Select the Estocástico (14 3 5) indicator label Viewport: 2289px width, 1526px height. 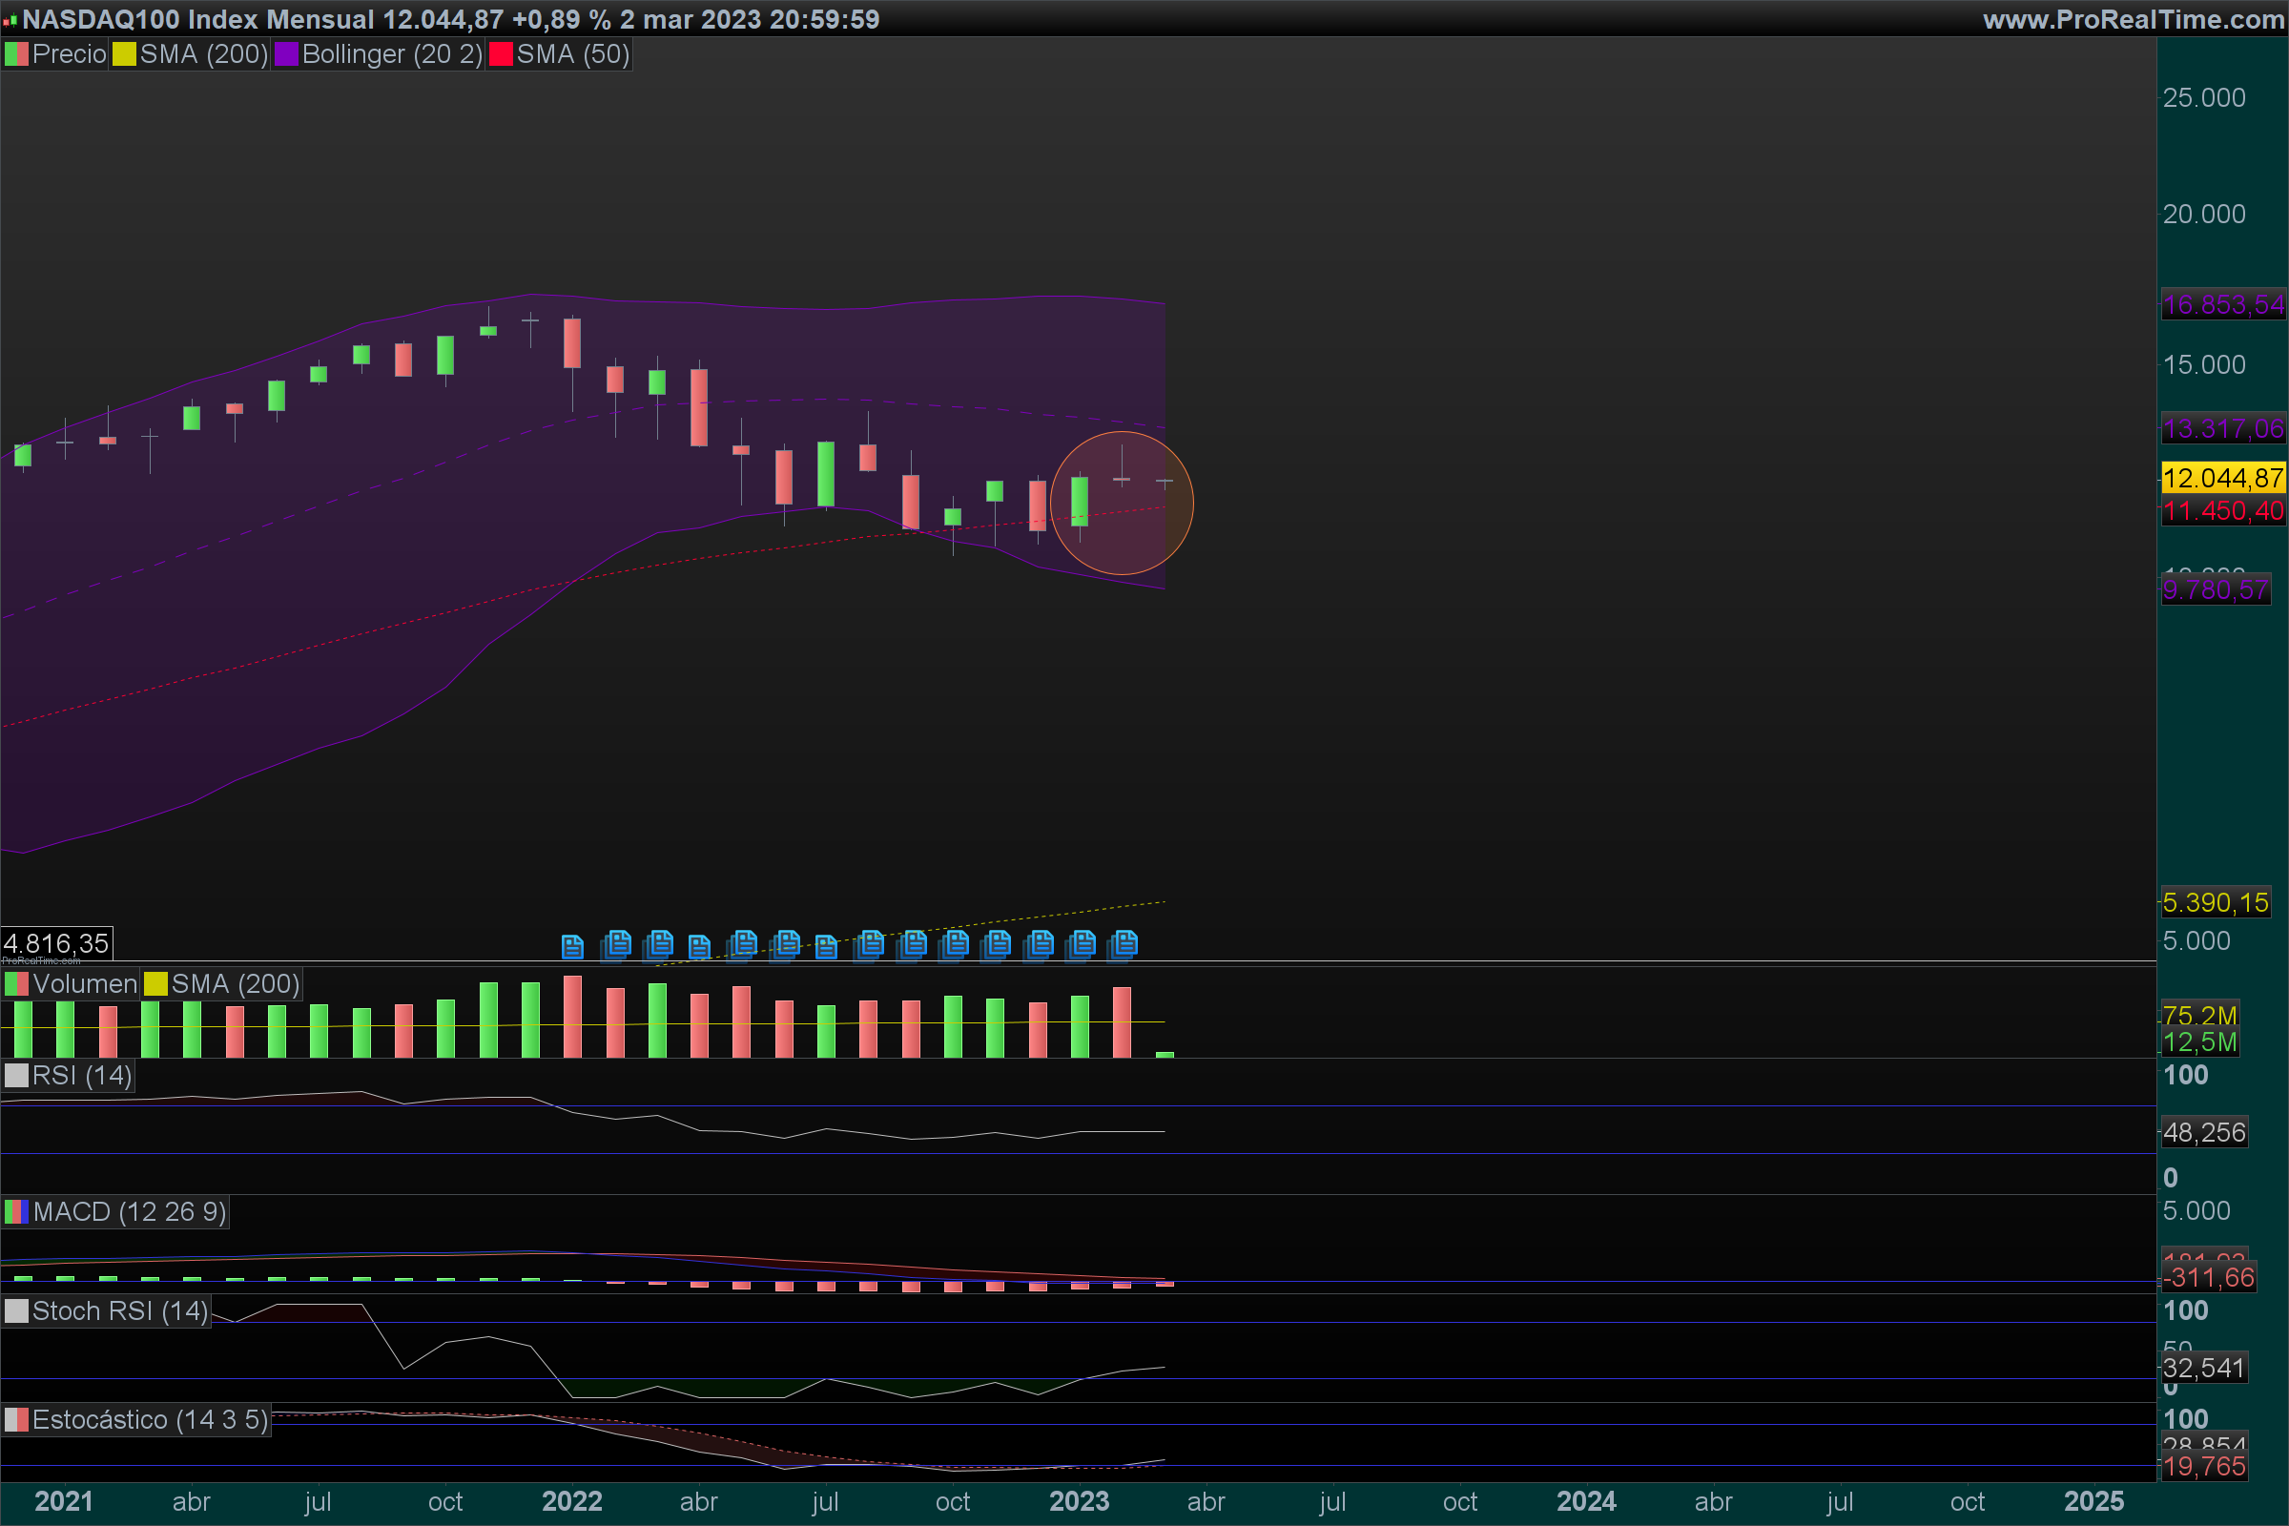tap(149, 1420)
